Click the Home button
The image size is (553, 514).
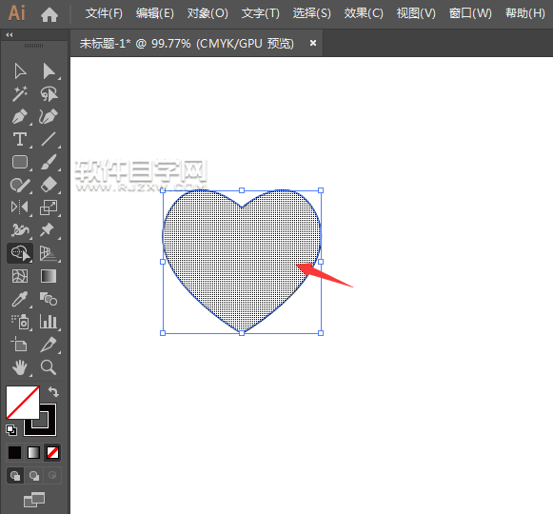[x=49, y=14]
